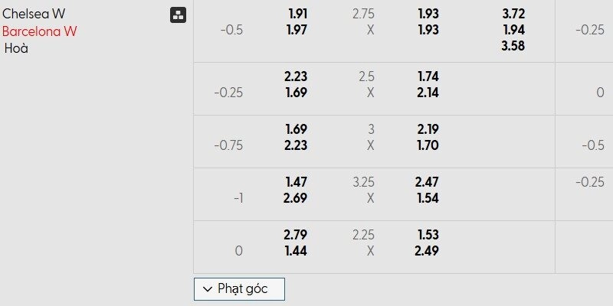Pick the 3.58 draw odds
The width and height of the screenshot is (613, 306).
click(x=514, y=45)
